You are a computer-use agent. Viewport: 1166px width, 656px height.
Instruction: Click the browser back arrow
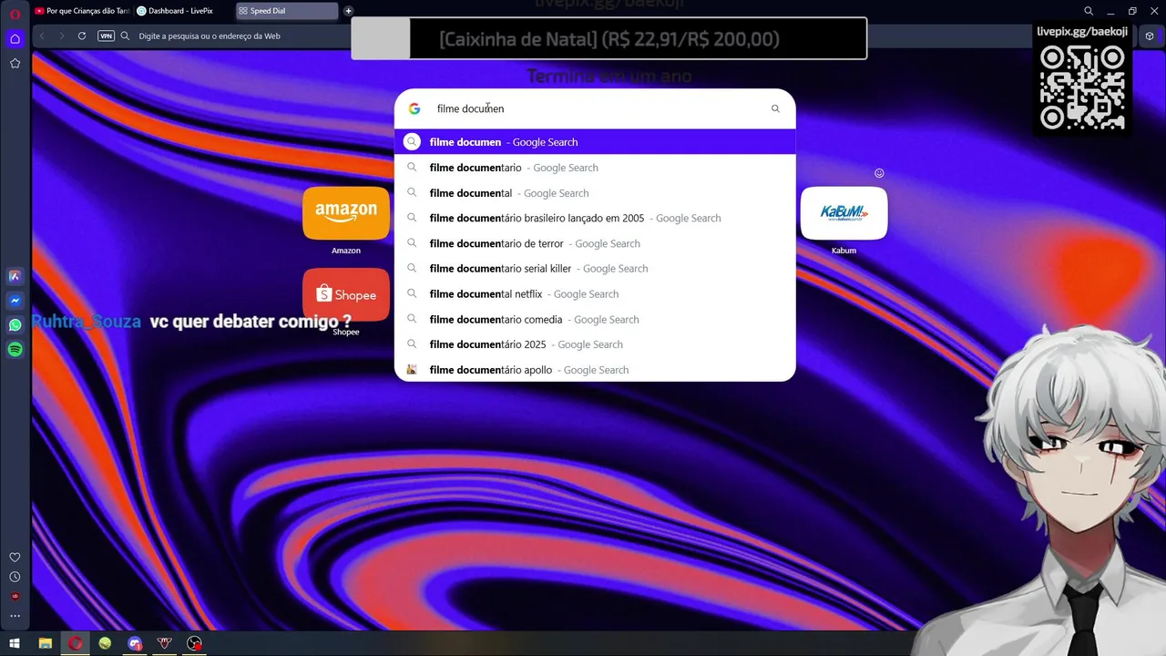42,36
